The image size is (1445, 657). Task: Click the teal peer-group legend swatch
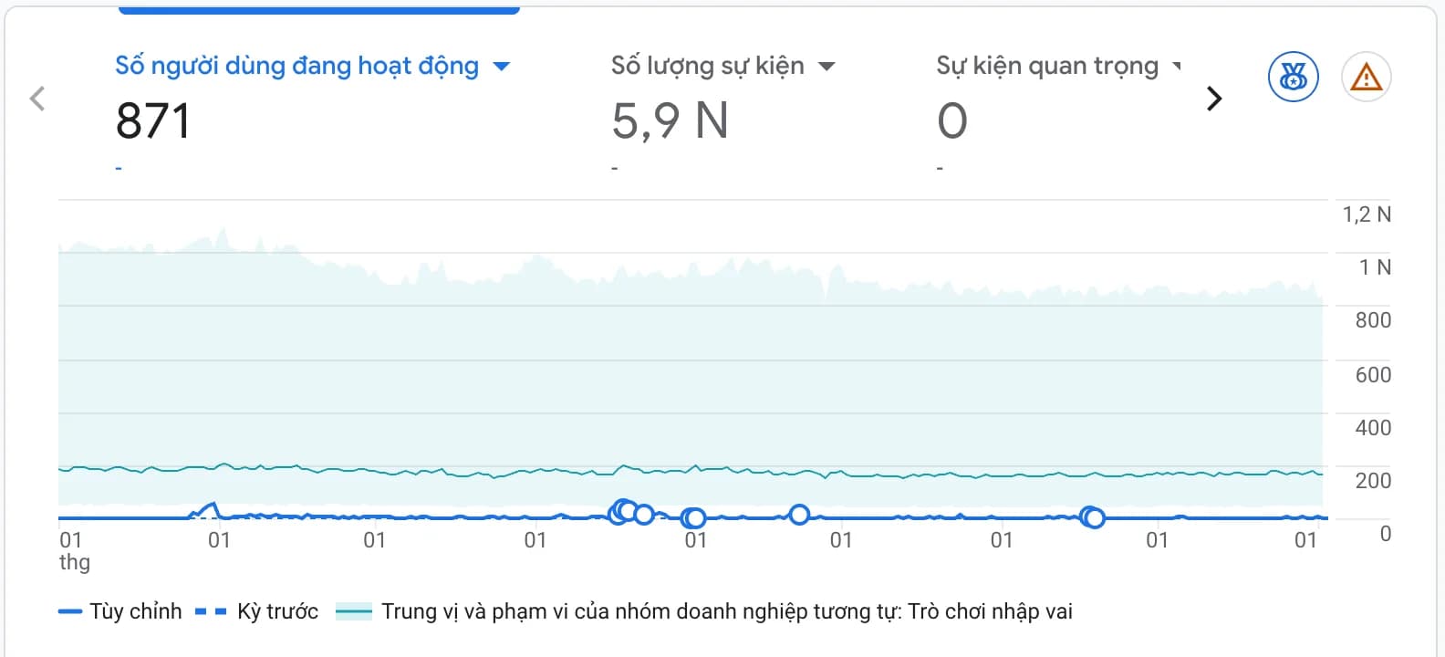click(354, 611)
